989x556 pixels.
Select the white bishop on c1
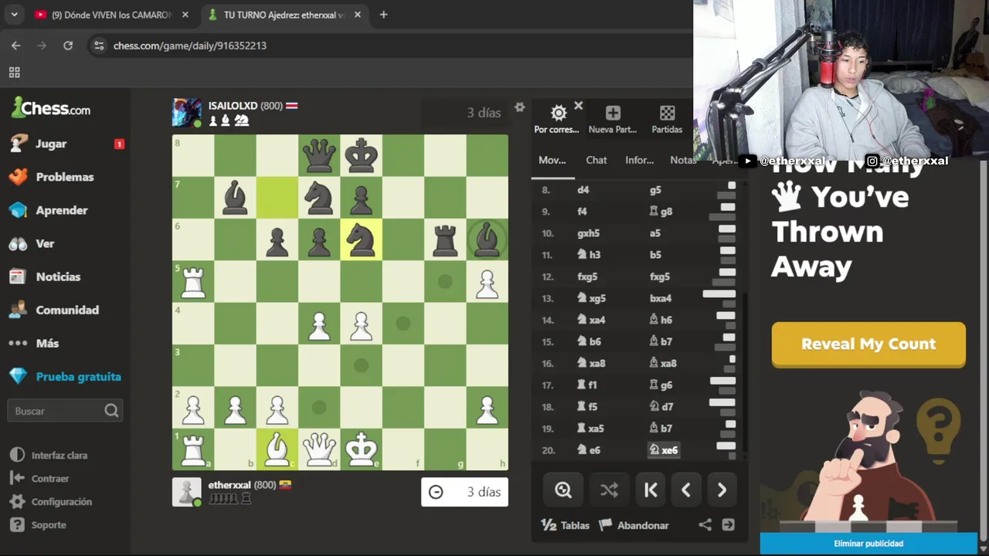point(277,449)
